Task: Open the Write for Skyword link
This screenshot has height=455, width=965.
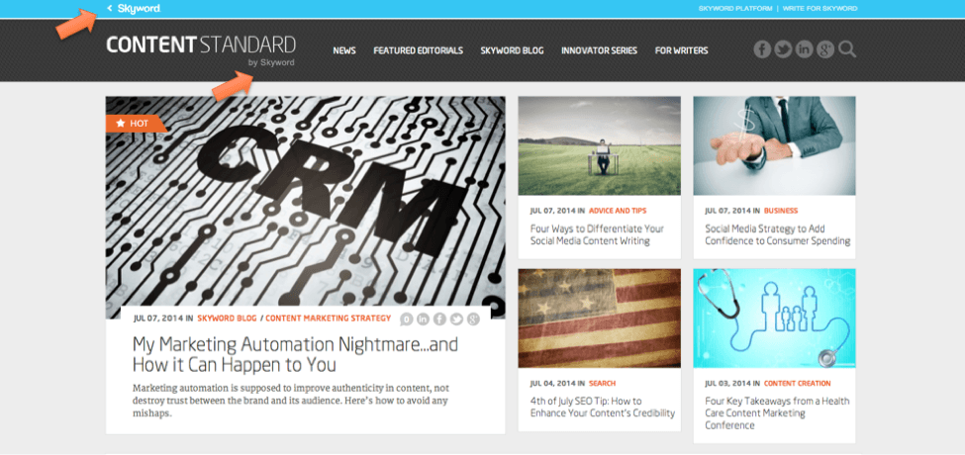Action: (820, 9)
